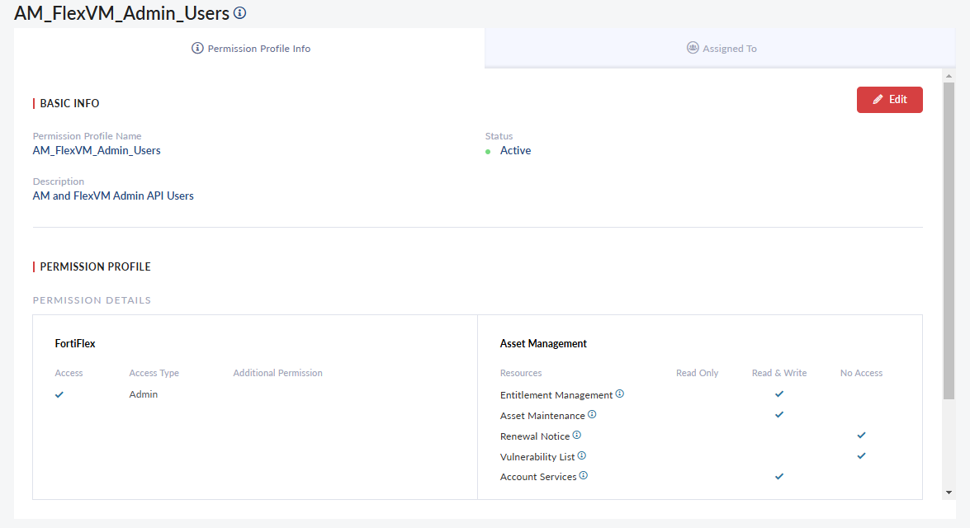This screenshot has height=528, width=970.
Task: Click the Resources column header
Action: click(x=521, y=373)
